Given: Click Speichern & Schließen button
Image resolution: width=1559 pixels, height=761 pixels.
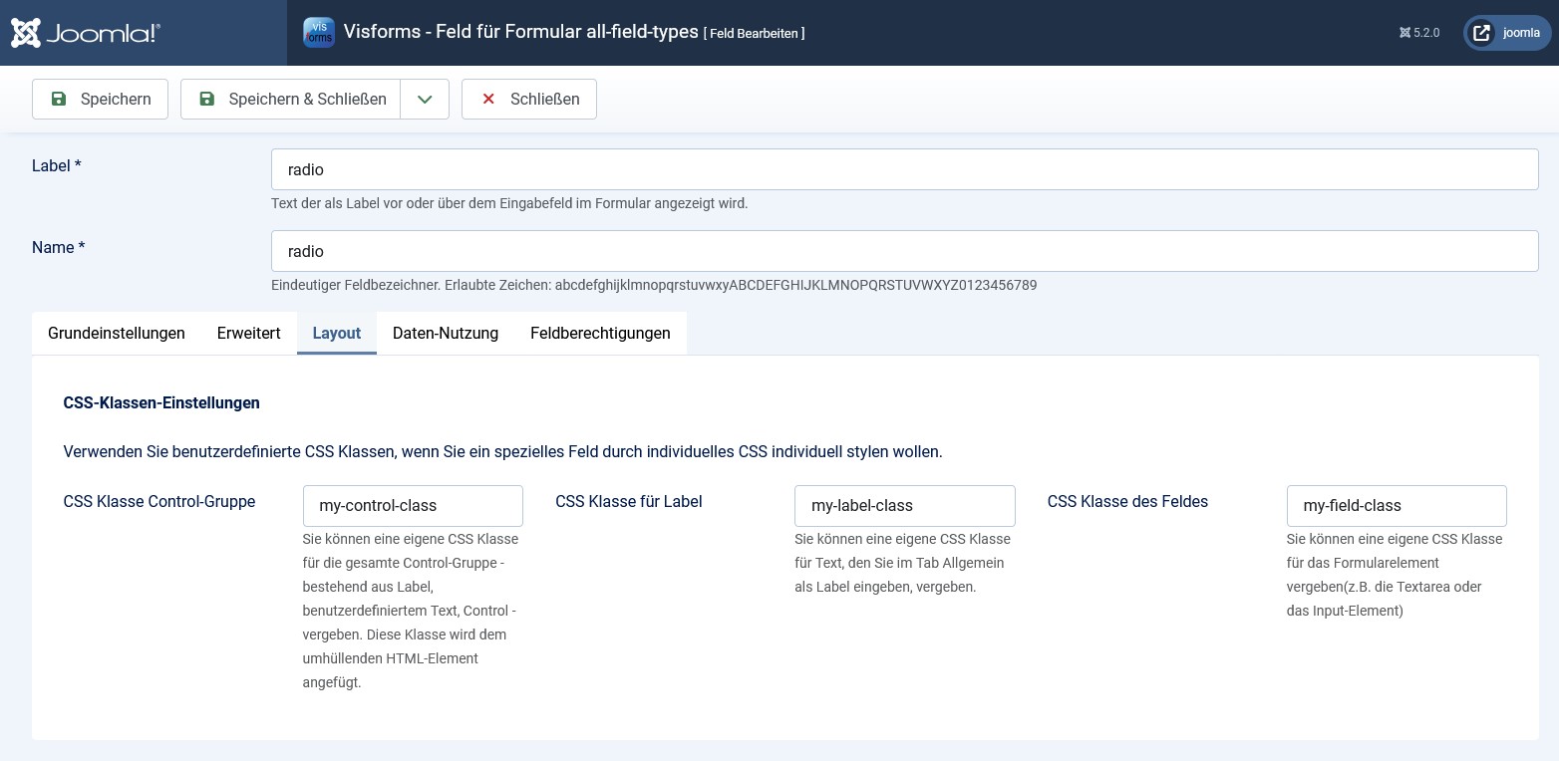Looking at the screenshot, I should (x=290, y=99).
